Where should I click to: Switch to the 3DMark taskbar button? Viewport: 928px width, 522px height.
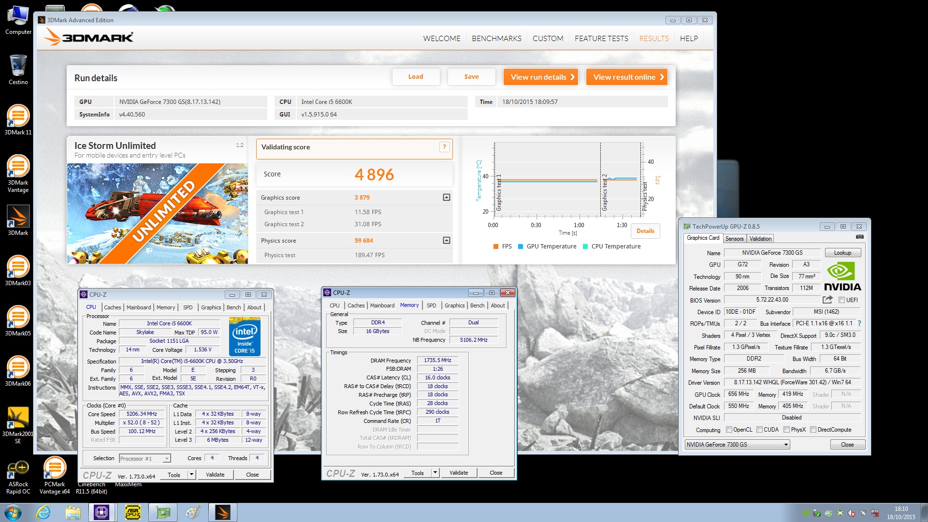(222, 512)
